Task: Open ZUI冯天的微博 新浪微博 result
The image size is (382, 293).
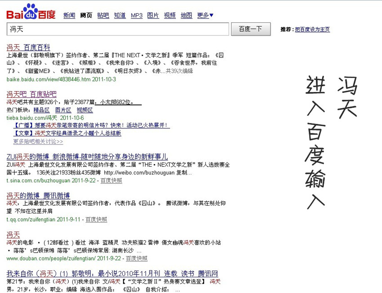Action: [x=87, y=157]
